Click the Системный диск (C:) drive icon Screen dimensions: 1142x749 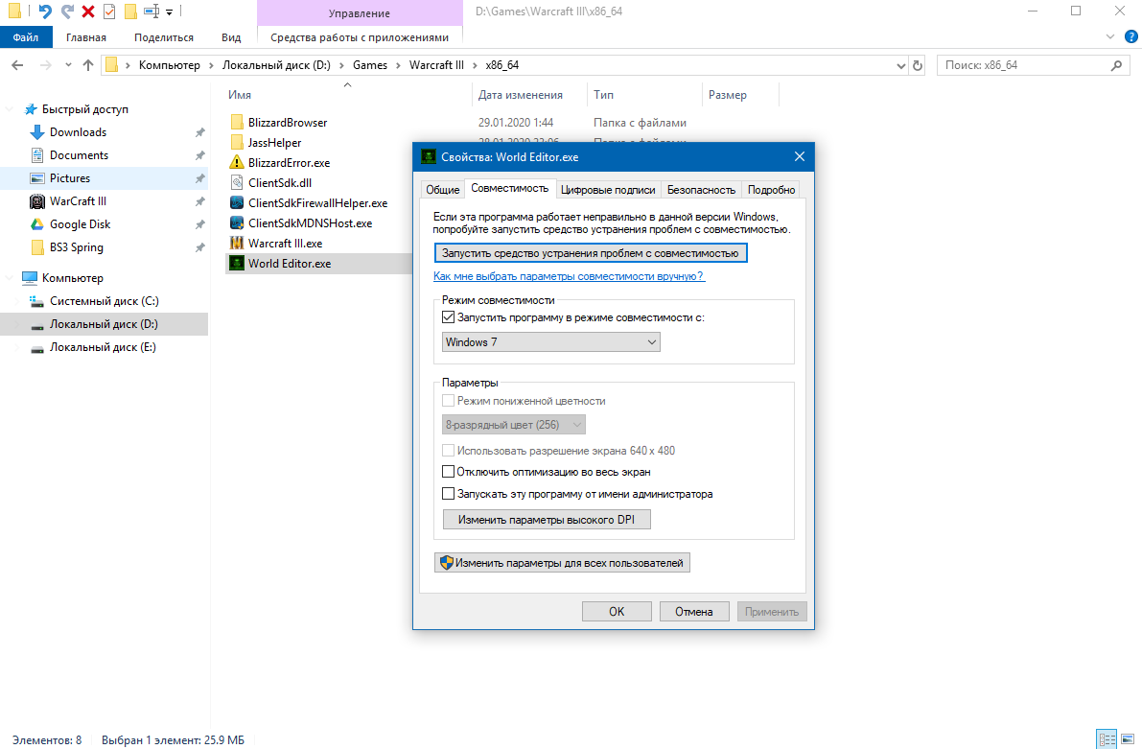tap(37, 301)
